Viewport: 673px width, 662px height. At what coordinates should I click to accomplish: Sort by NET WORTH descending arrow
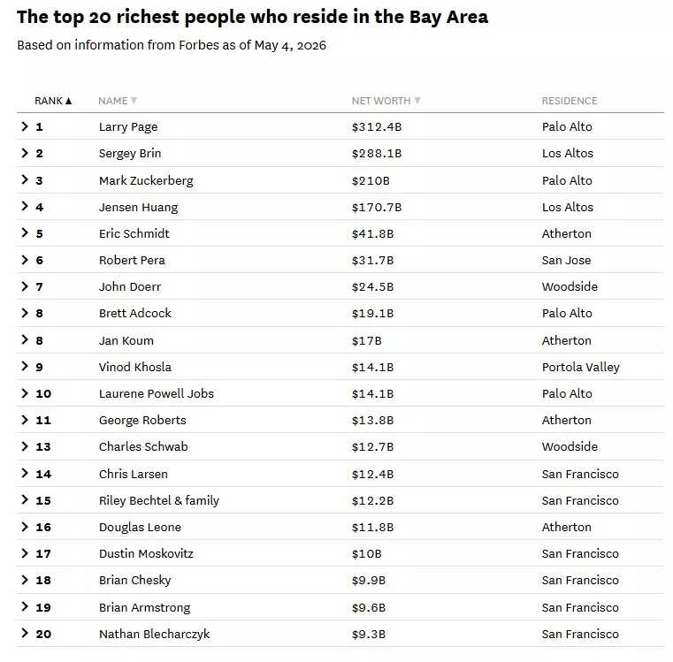tap(417, 101)
